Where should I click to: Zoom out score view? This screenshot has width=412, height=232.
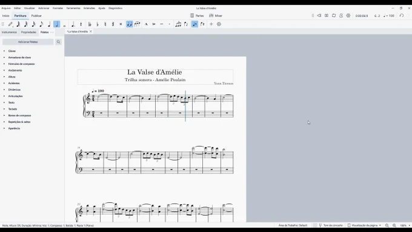click(x=387, y=225)
